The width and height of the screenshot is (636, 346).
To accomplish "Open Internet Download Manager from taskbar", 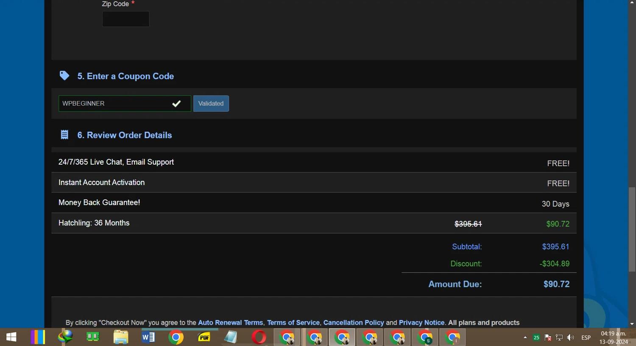I will (x=65, y=337).
